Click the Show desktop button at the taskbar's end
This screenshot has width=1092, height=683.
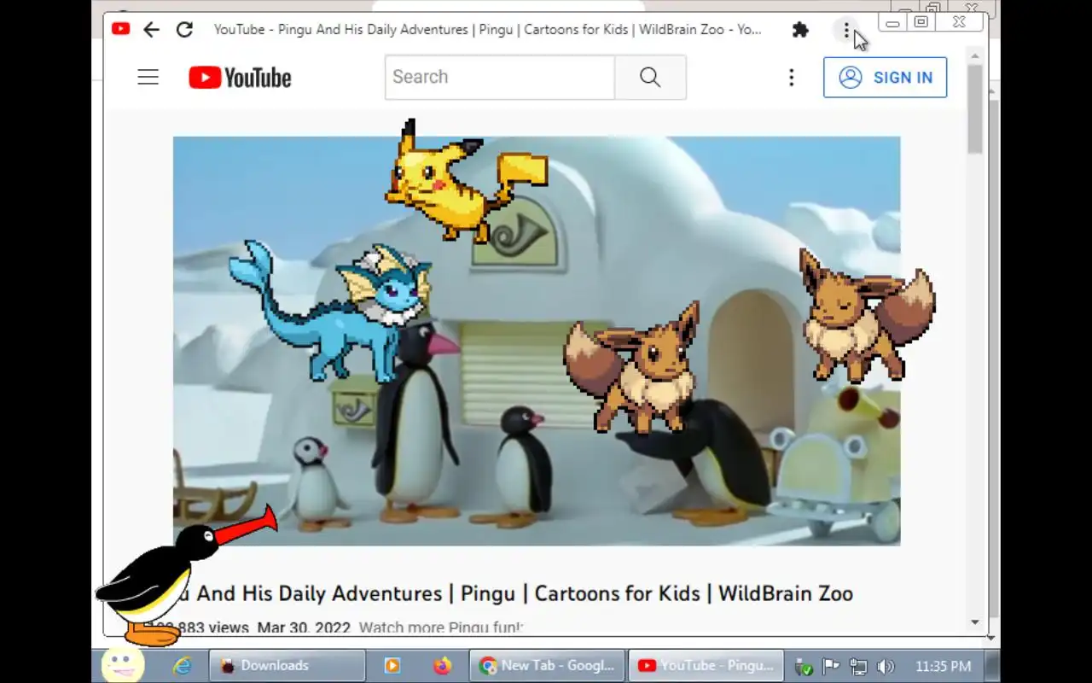(x=993, y=666)
